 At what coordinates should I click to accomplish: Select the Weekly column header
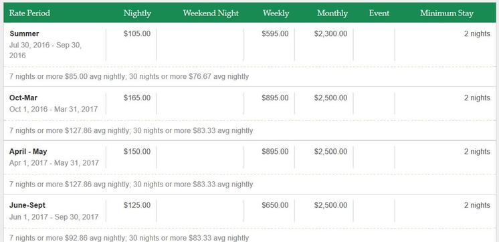coord(276,13)
